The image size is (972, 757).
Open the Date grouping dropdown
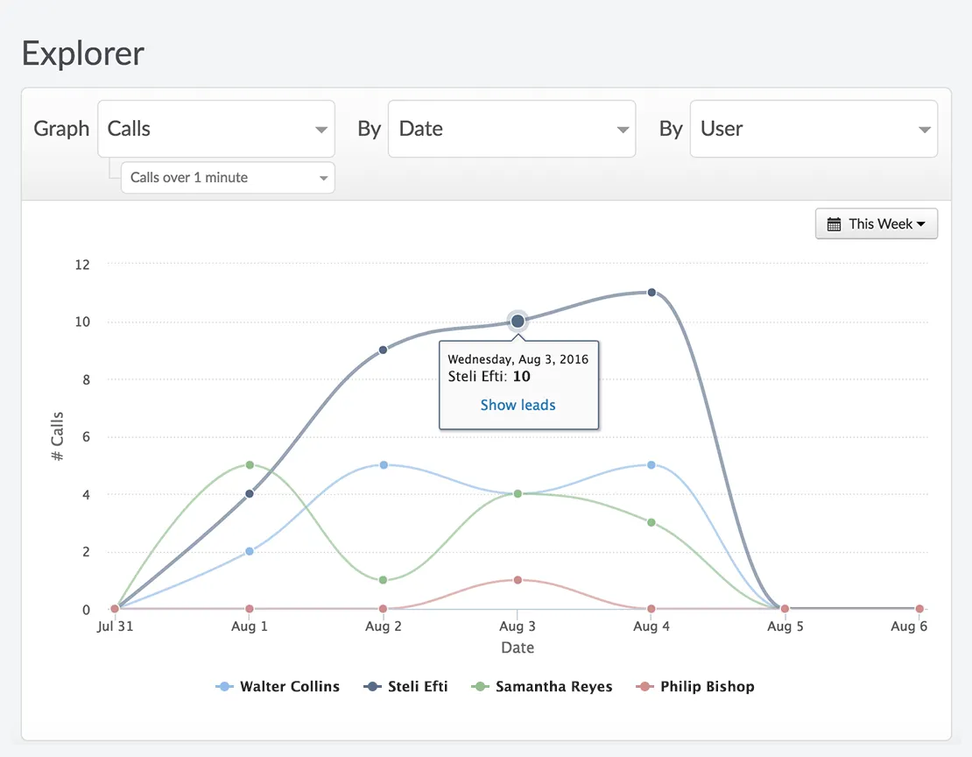pyautogui.click(x=511, y=128)
